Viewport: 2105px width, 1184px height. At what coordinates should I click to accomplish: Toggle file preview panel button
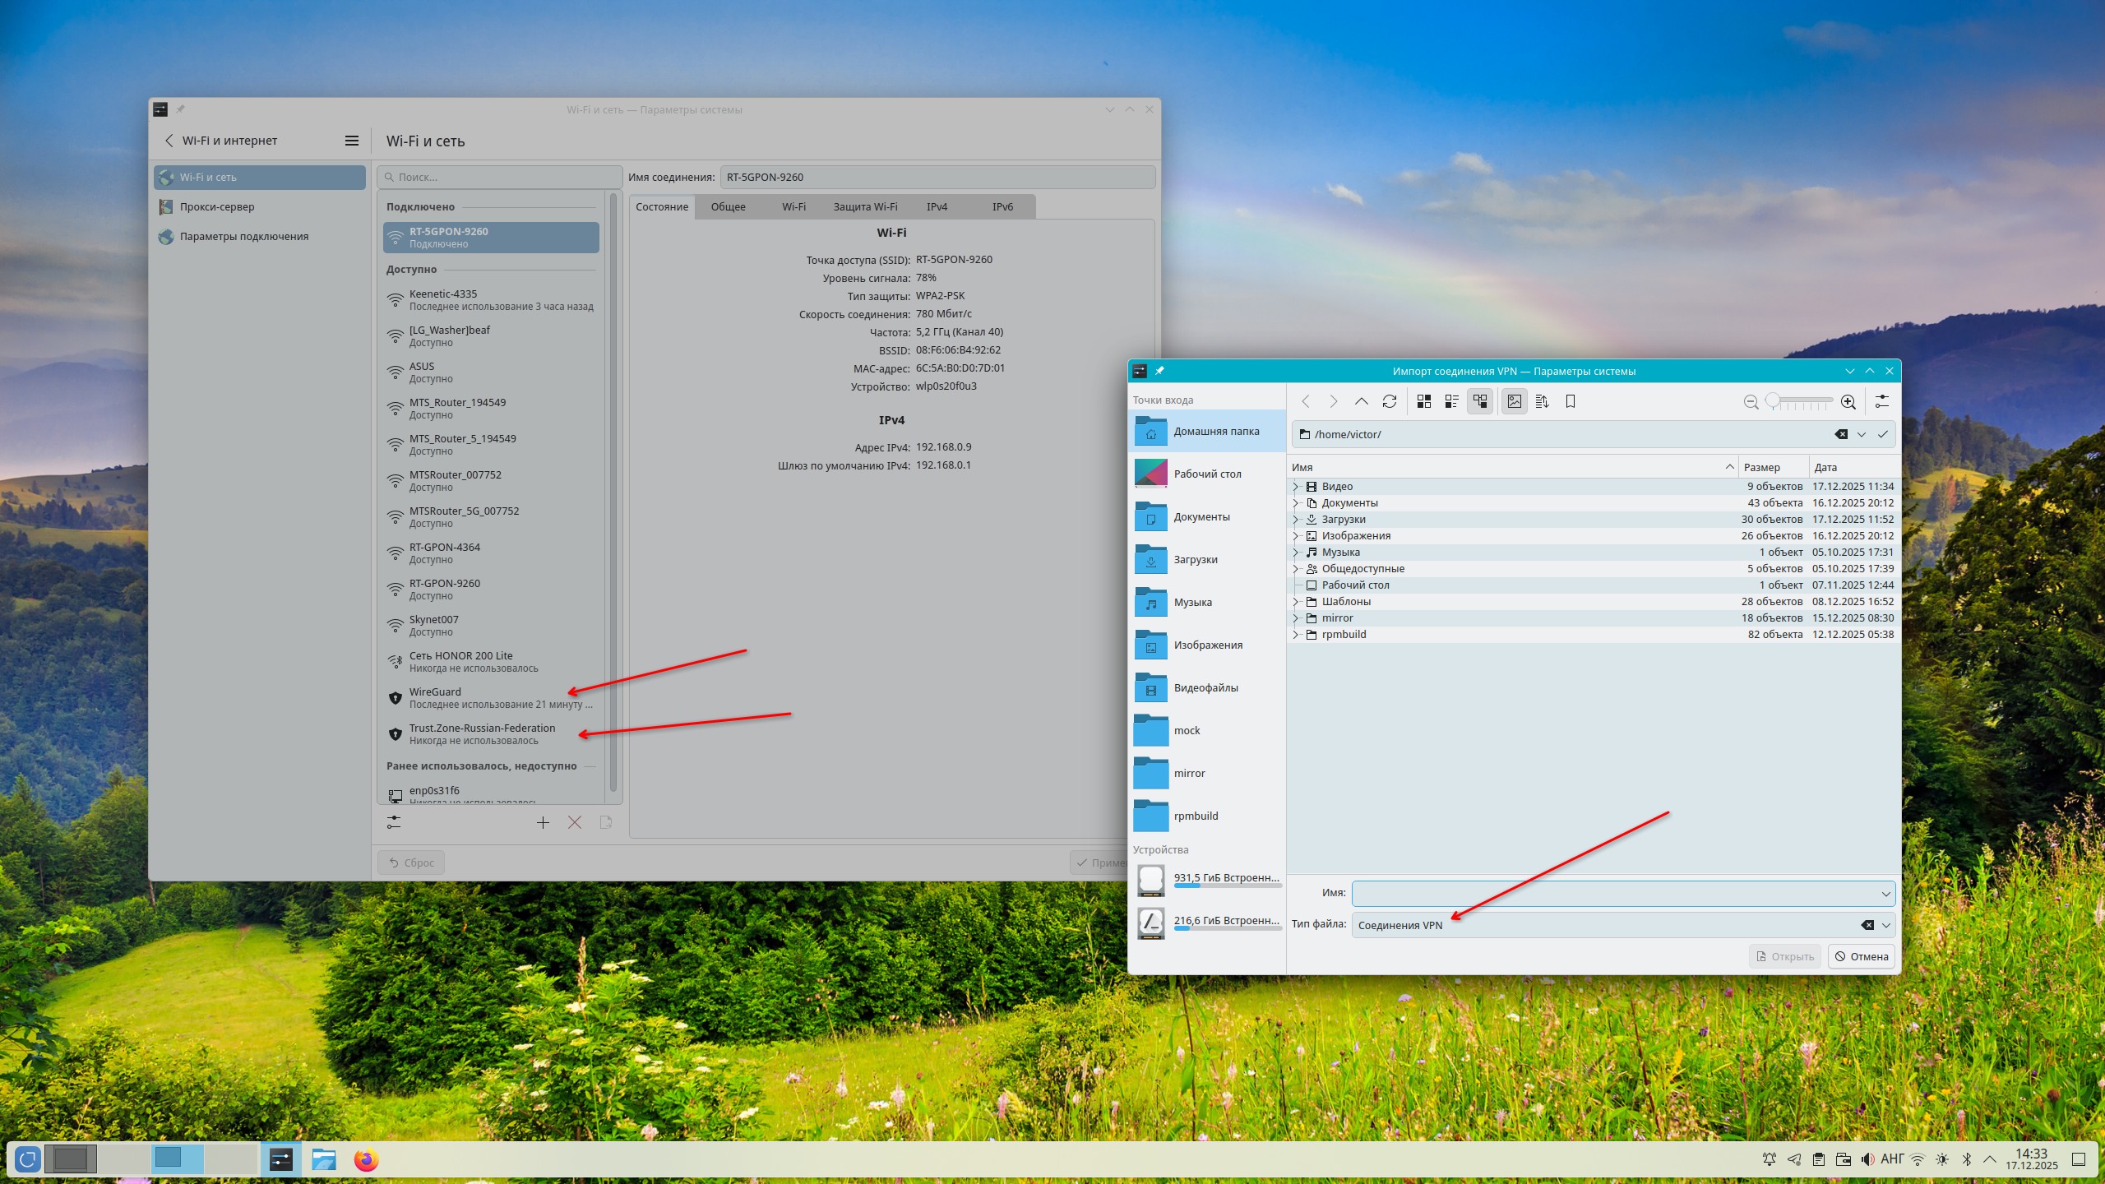[1515, 401]
